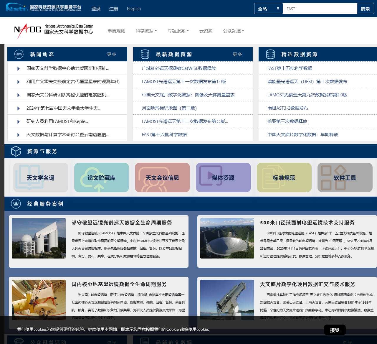377x344 pixels.
Task: Open the yellow 2.16m telescope thumbnail
Action: 39,300
